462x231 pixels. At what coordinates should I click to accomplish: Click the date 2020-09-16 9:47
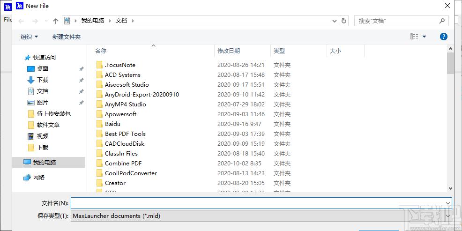(x=239, y=124)
